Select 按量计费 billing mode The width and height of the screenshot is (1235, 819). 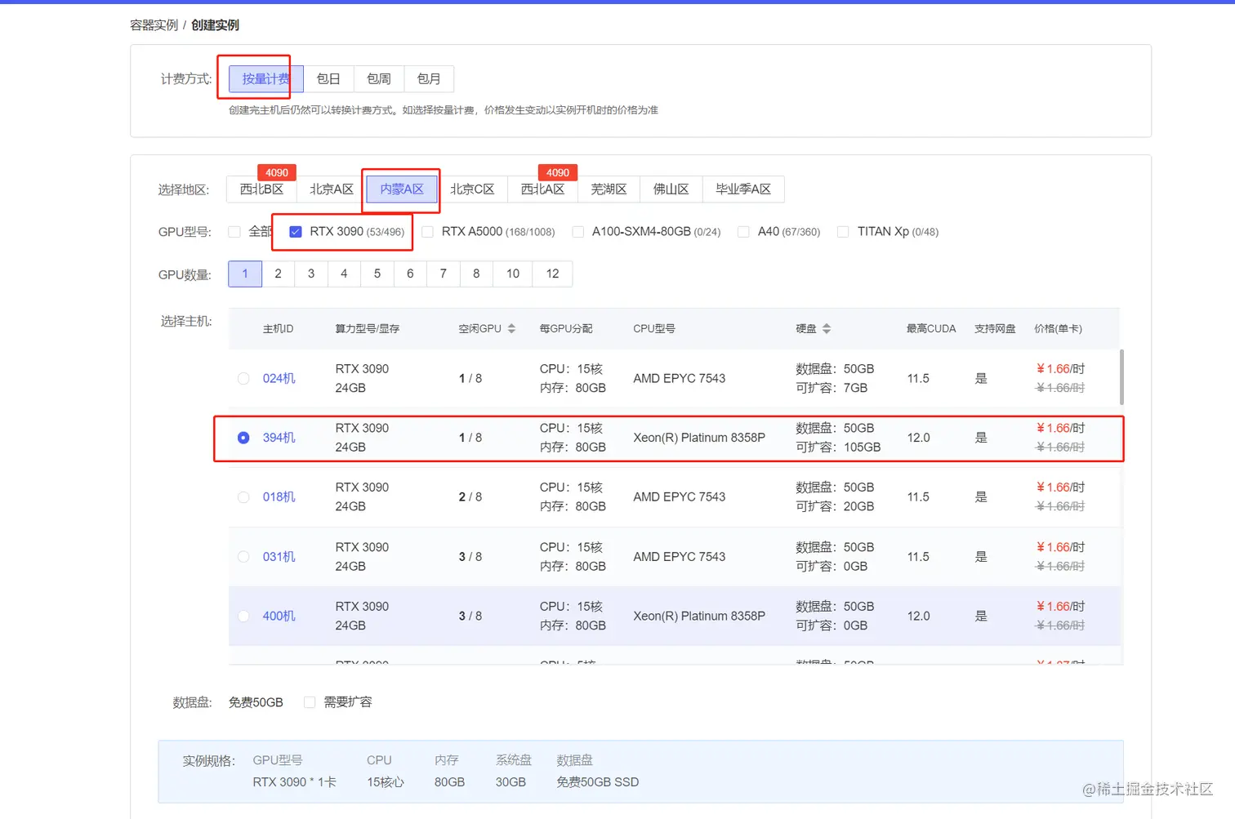[x=266, y=79]
